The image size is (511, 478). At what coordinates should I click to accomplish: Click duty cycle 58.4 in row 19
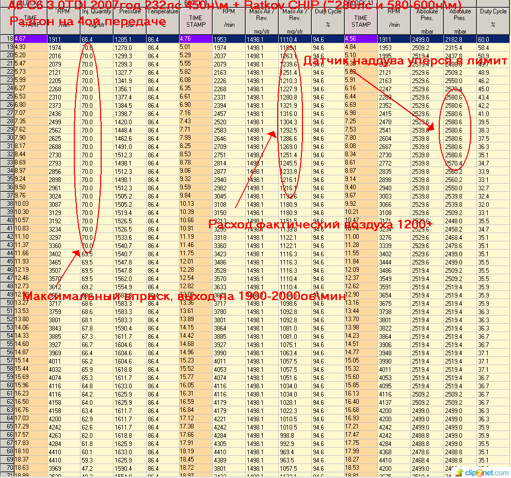click(493, 47)
